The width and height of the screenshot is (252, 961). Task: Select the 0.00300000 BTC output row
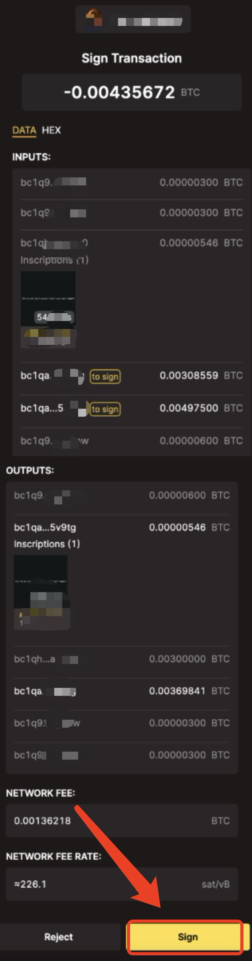(122, 659)
